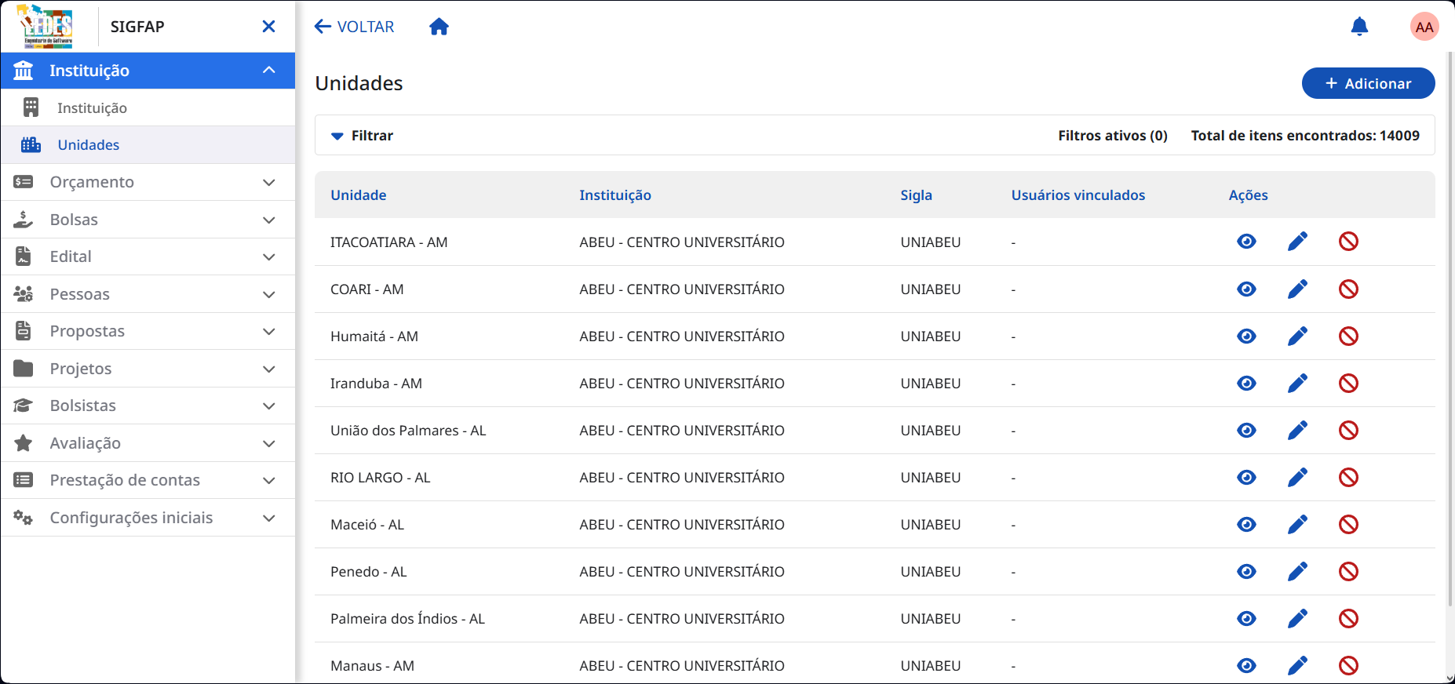
Task: Open the notifications bell
Action: coord(1359,27)
